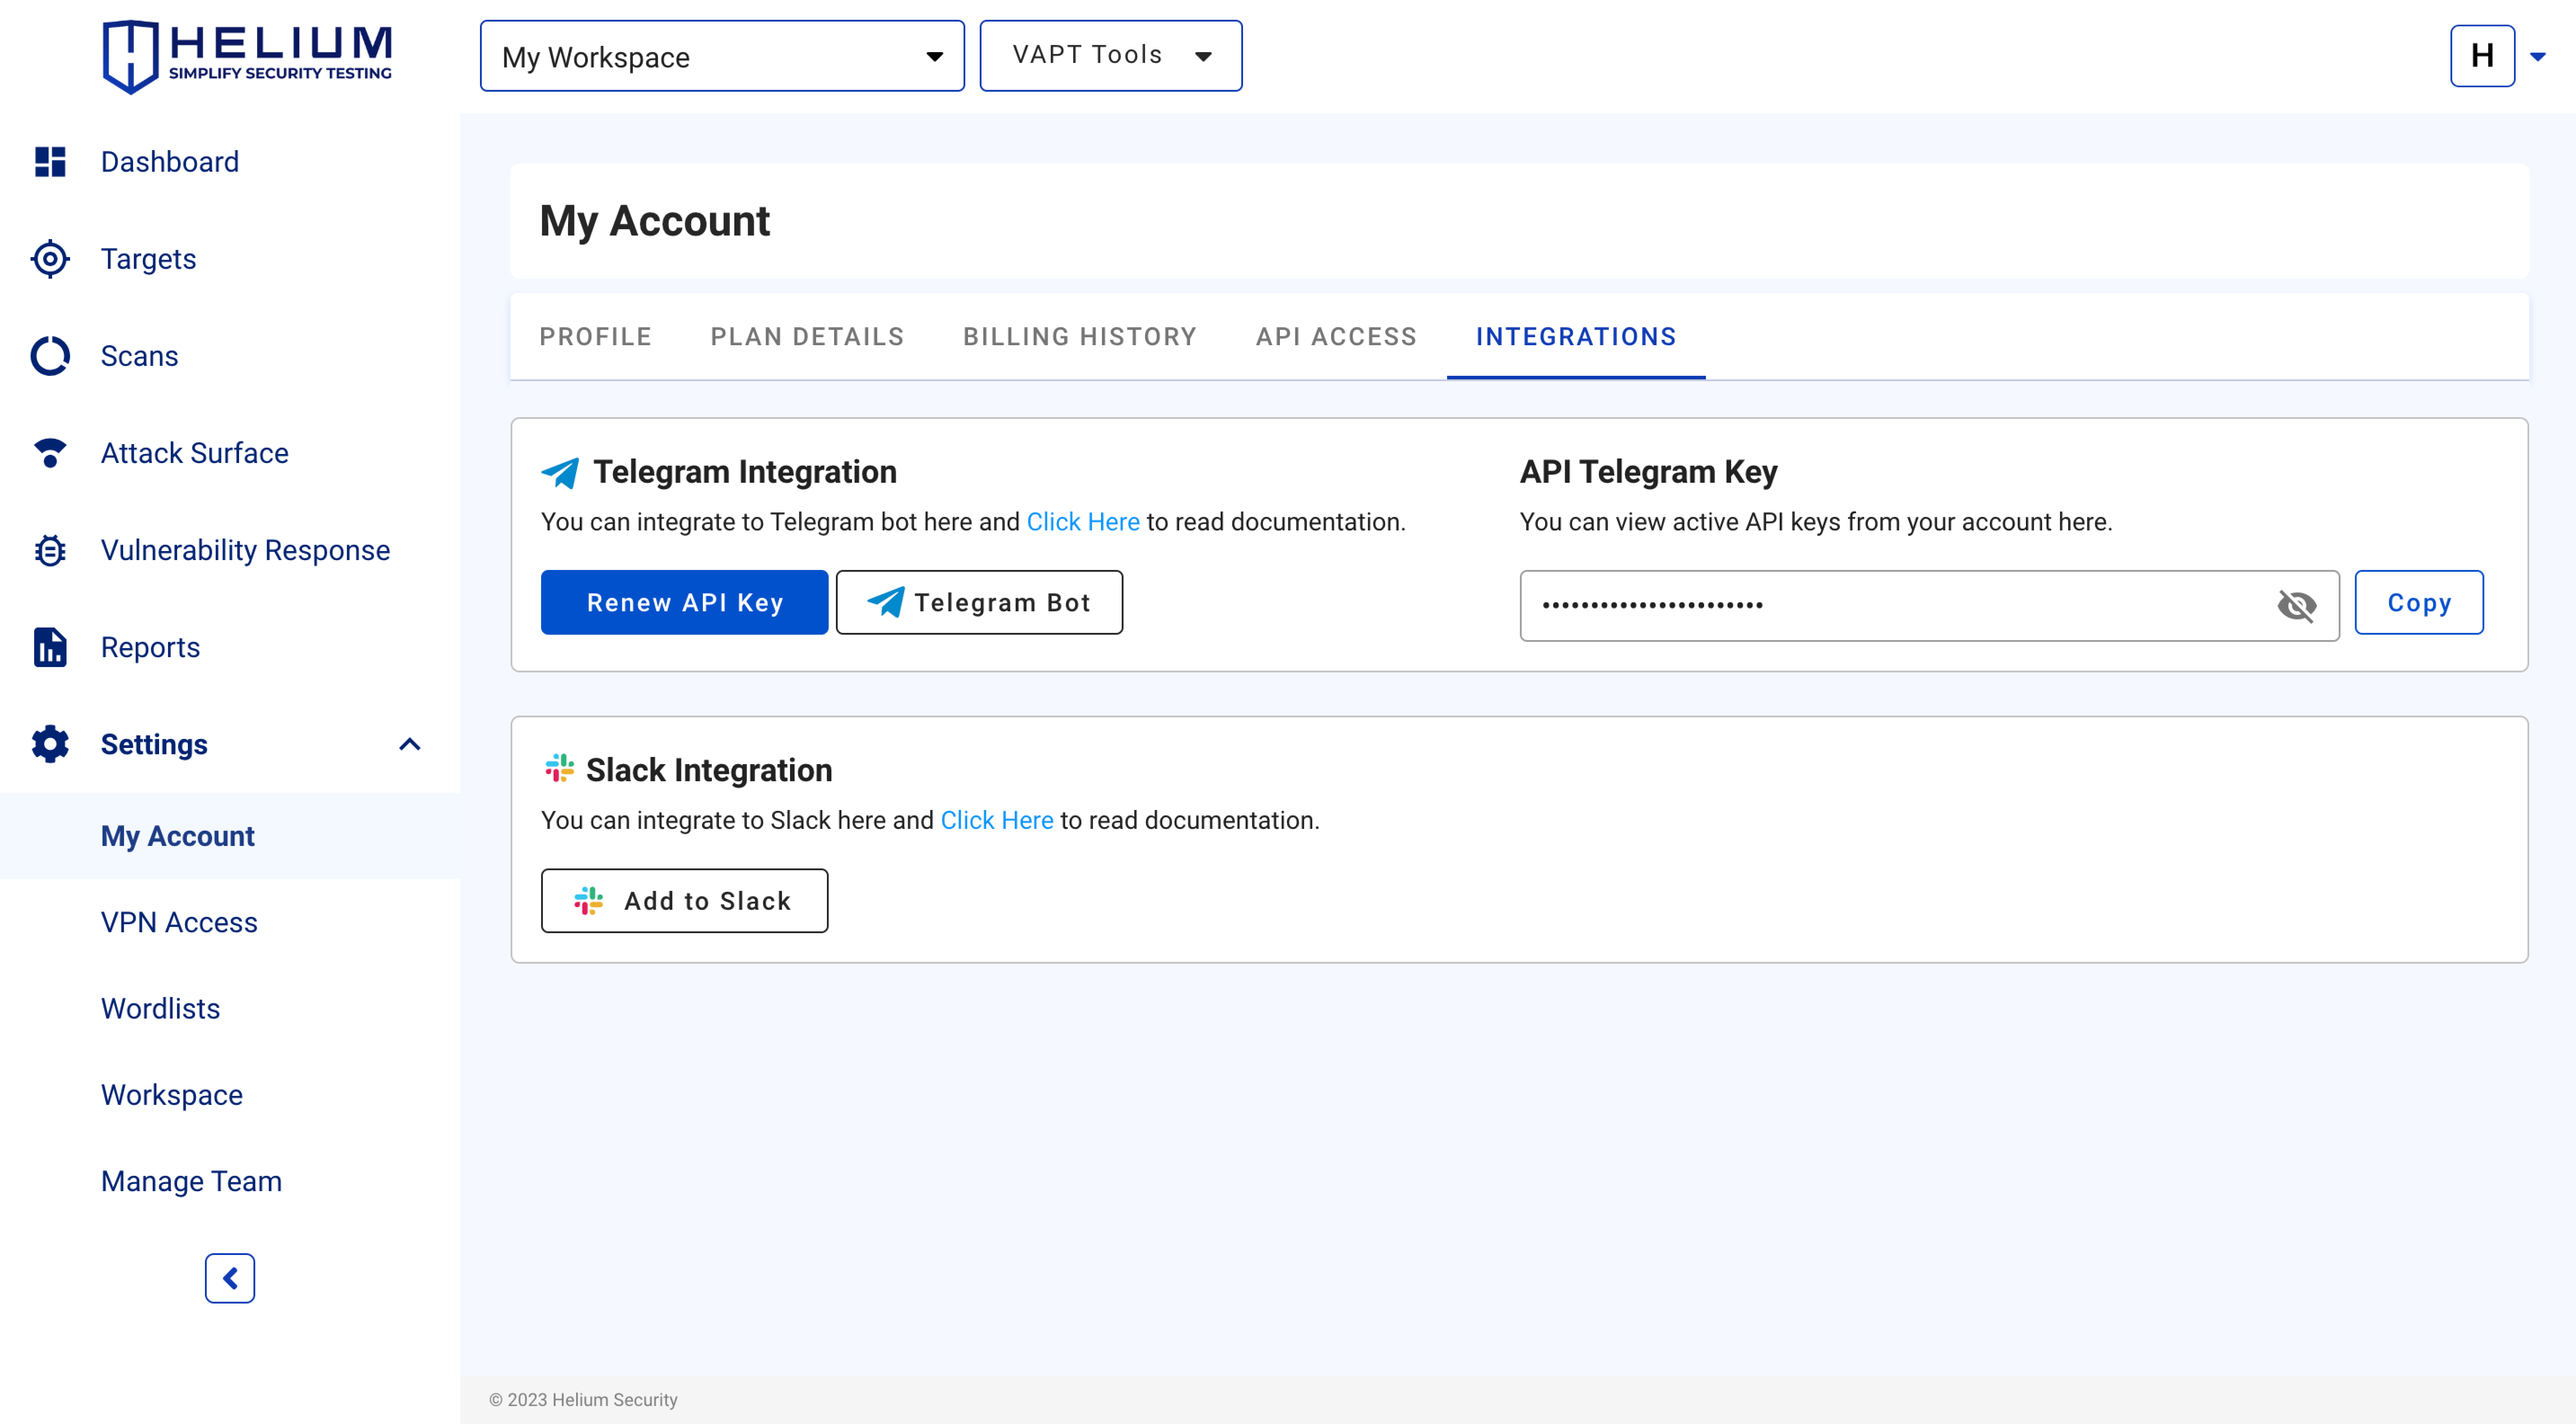The width and height of the screenshot is (2576, 1424).
Task: Click the Vulnerability Response bug icon
Action: pyautogui.click(x=50, y=550)
